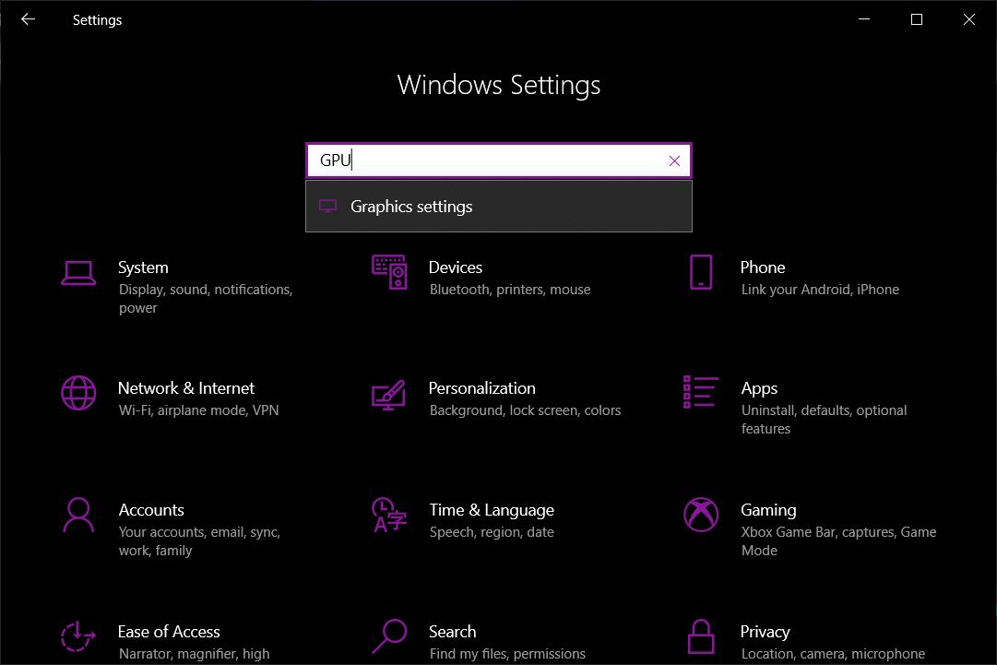Click the System laptop icon
This screenshot has width=997, height=665.
[78, 272]
